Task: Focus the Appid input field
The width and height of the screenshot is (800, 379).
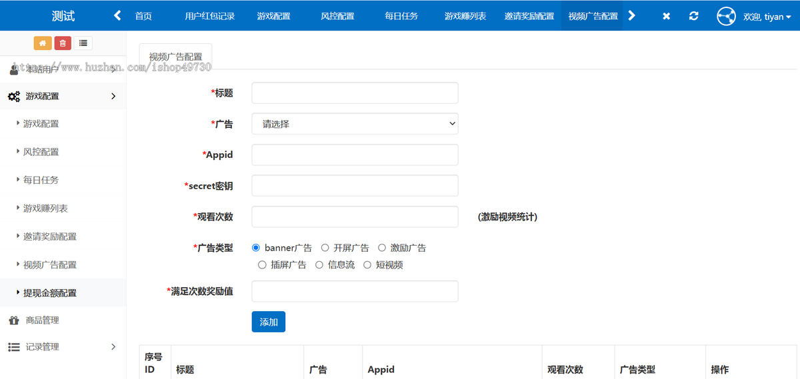Action: 355,155
